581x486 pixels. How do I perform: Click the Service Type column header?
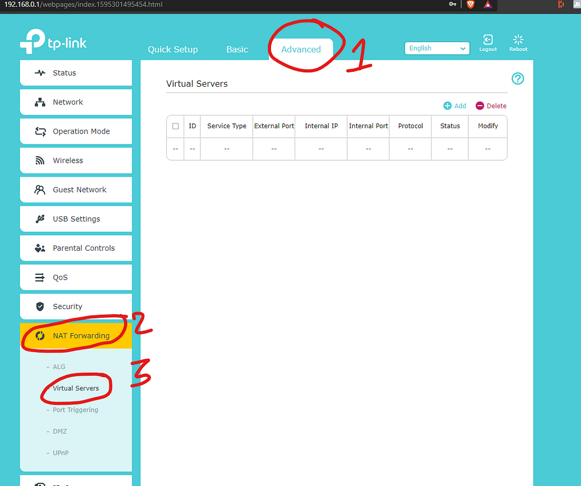pyautogui.click(x=227, y=126)
